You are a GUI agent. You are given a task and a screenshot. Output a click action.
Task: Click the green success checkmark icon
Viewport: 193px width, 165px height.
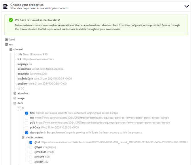tap(11, 20)
